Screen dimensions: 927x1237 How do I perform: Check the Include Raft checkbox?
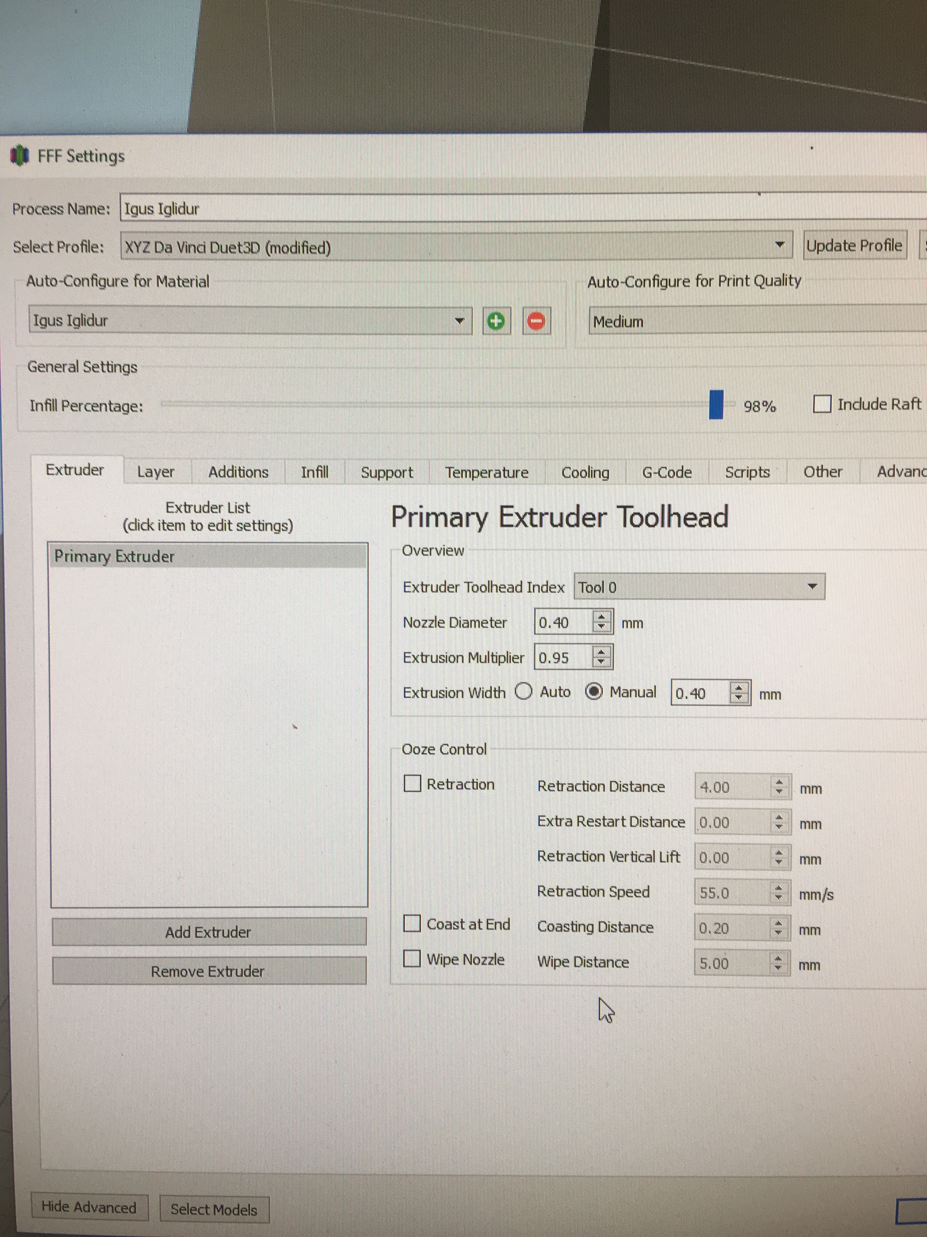point(822,404)
